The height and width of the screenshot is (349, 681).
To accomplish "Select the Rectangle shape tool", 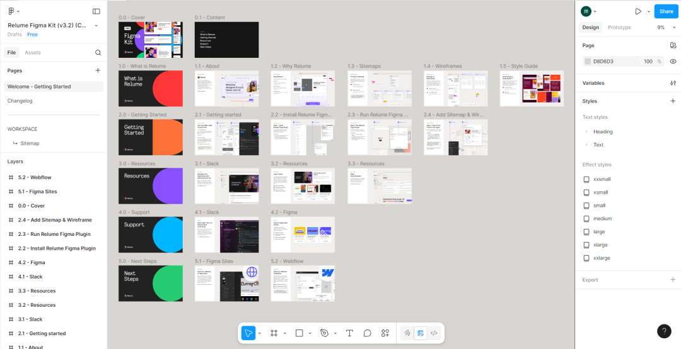I will 299,333.
